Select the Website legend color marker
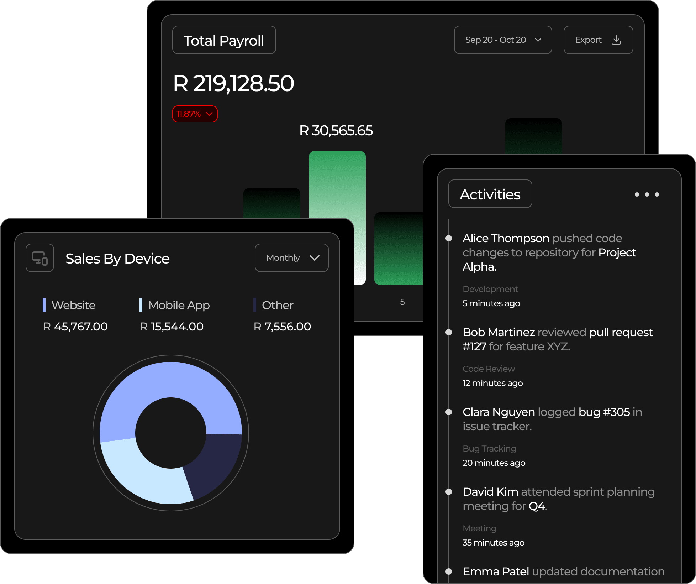 44,305
